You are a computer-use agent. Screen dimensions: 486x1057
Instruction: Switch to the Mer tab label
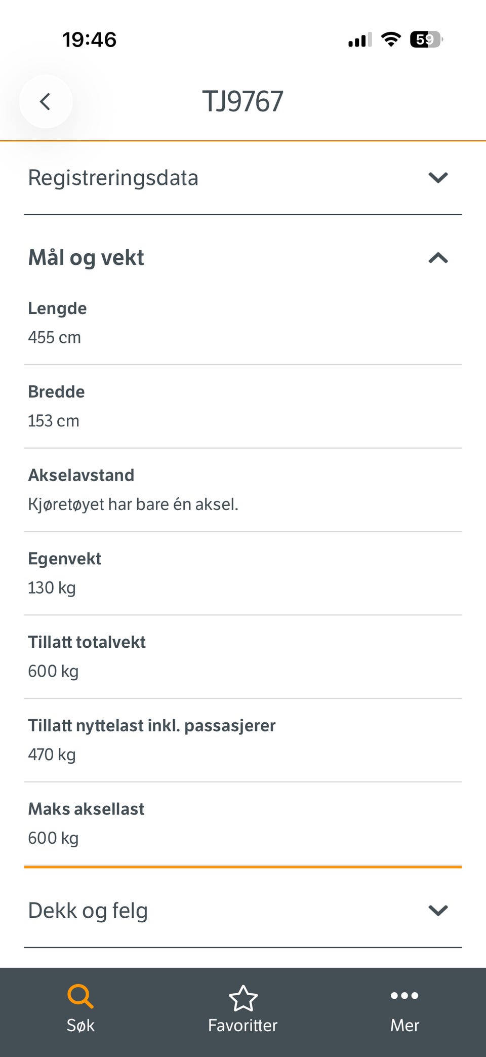click(404, 1025)
